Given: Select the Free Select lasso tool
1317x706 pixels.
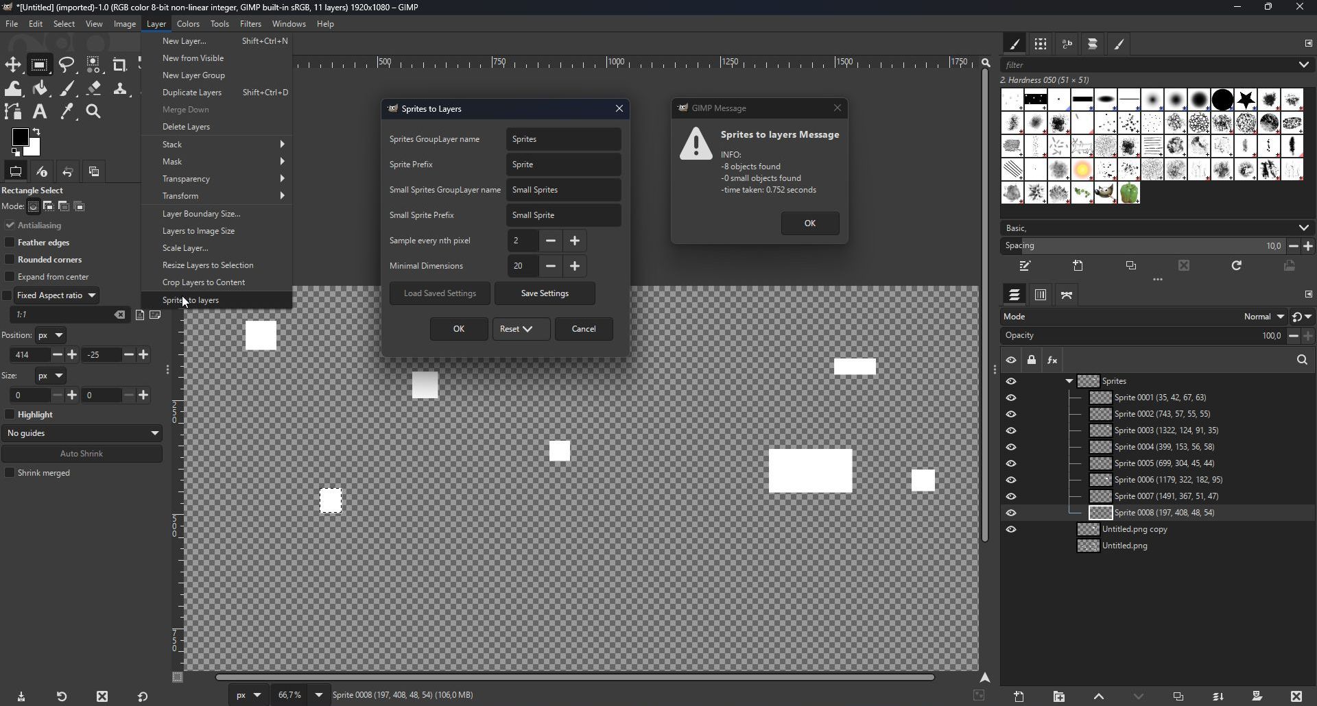Looking at the screenshot, I should point(67,65).
